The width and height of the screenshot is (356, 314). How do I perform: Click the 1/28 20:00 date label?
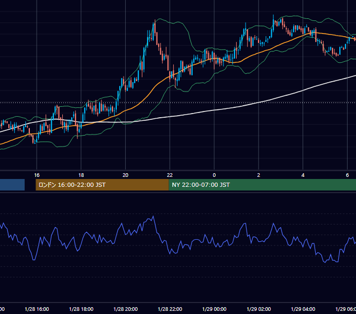click(126, 309)
